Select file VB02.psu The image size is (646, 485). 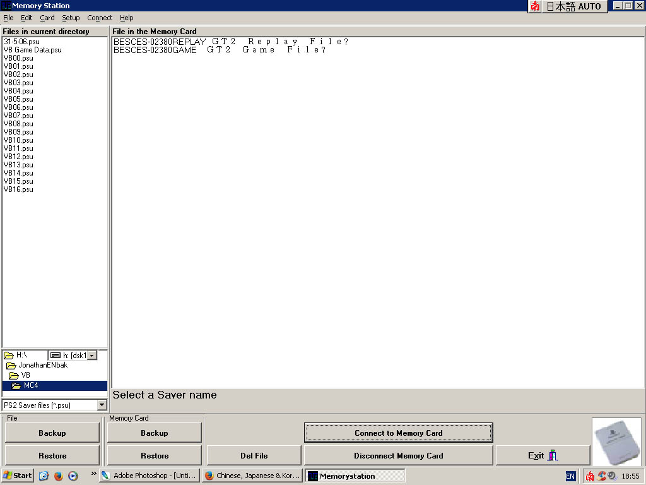(x=18, y=75)
